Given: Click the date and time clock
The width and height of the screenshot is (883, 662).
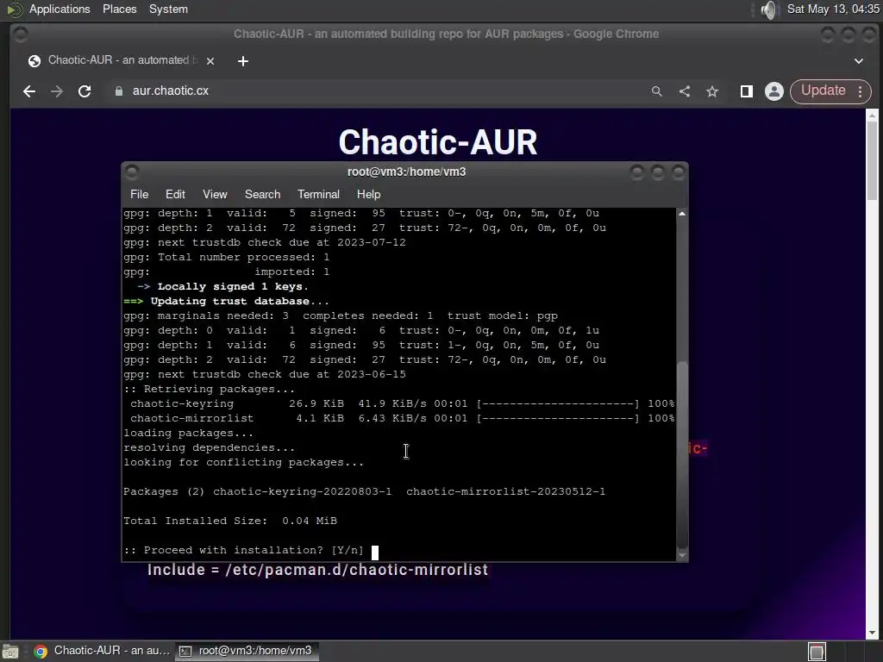Looking at the screenshot, I should pyautogui.click(x=833, y=9).
